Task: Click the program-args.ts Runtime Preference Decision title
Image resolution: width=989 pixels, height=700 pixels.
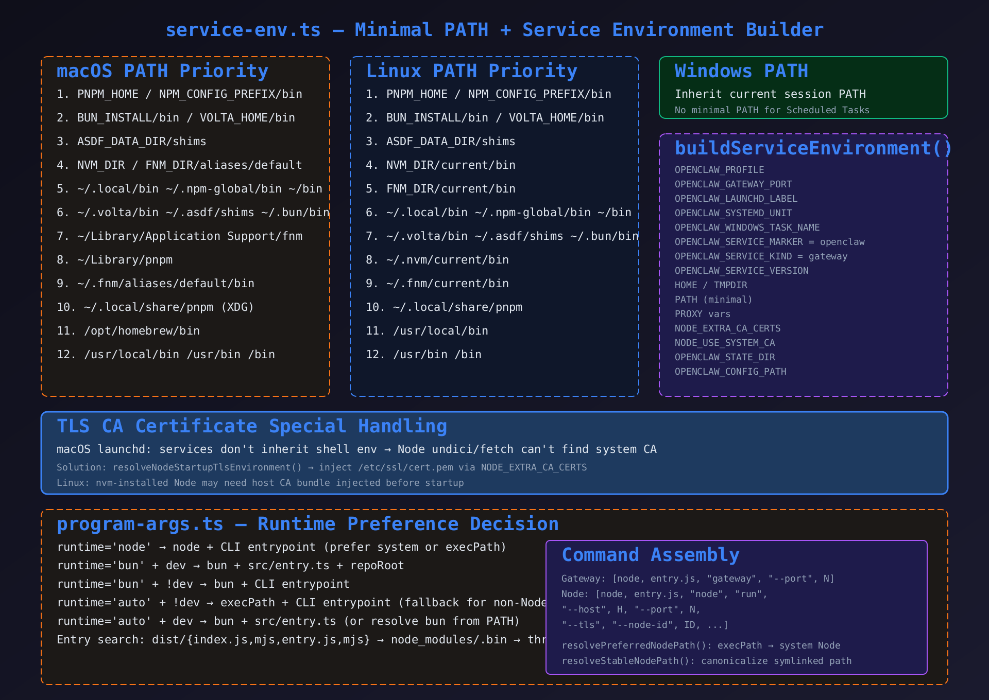Action: pos(307,524)
